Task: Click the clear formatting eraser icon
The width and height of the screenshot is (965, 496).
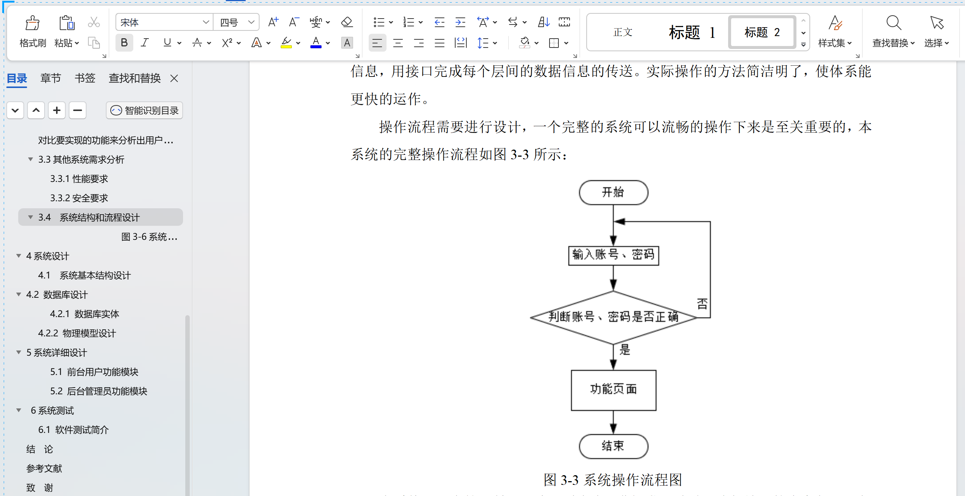Action: pos(346,23)
